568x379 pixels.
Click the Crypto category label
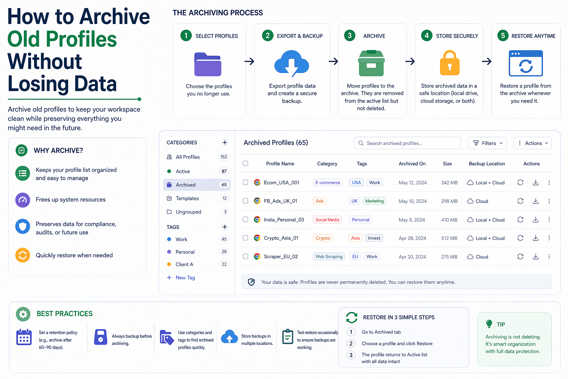322,238
